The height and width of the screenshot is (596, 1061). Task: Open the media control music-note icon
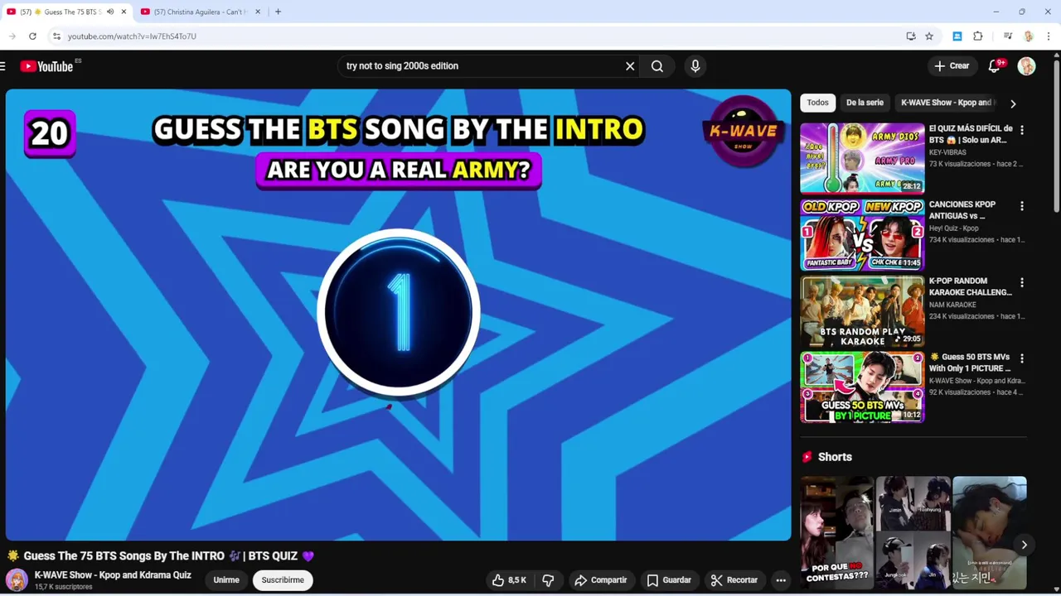(x=1008, y=36)
